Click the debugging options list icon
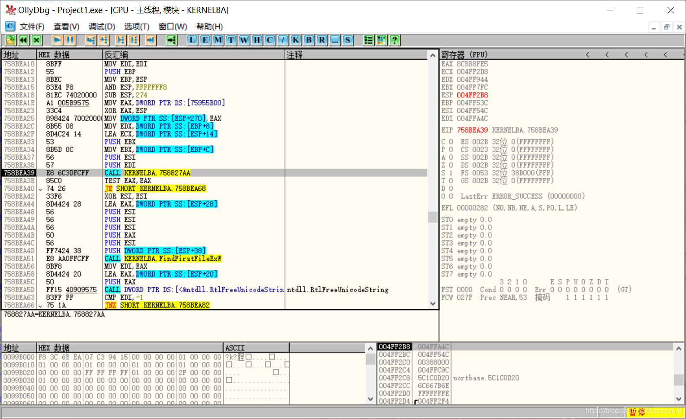This screenshot has width=686, height=419. pyautogui.click(x=369, y=40)
